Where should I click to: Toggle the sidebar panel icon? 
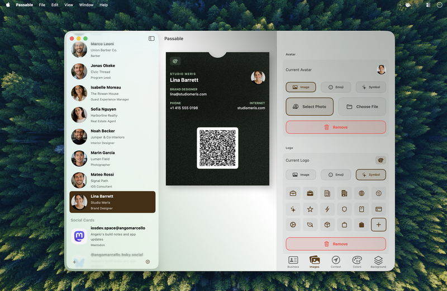(151, 39)
